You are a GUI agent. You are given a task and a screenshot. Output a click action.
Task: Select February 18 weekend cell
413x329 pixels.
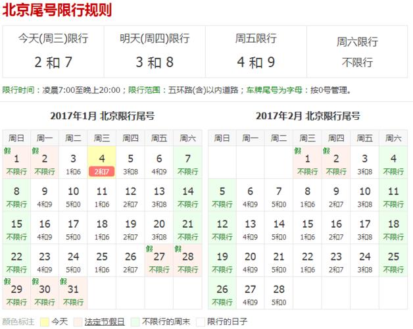393,228
